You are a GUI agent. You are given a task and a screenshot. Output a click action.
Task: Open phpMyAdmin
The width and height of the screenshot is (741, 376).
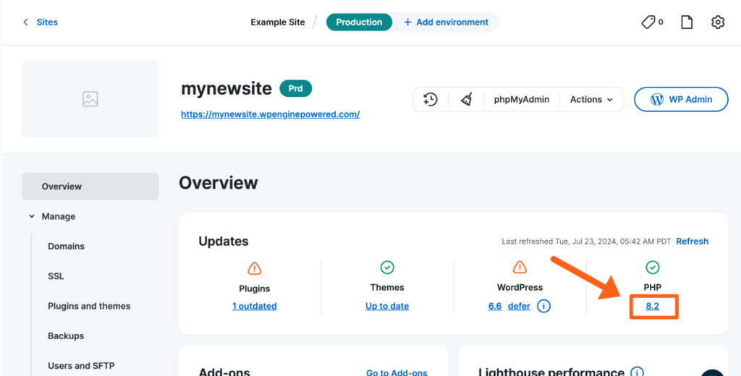point(521,100)
